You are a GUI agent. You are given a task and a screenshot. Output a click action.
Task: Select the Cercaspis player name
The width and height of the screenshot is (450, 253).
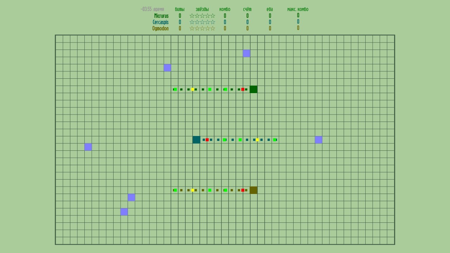(x=161, y=22)
